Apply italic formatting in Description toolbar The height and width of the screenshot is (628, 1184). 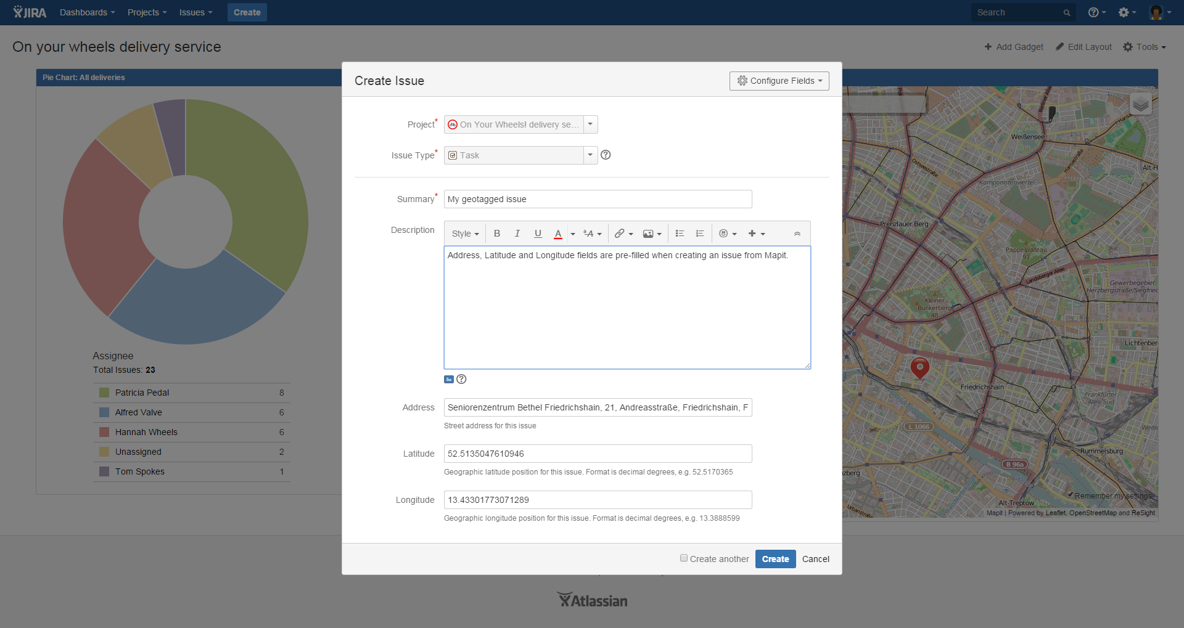pos(517,233)
